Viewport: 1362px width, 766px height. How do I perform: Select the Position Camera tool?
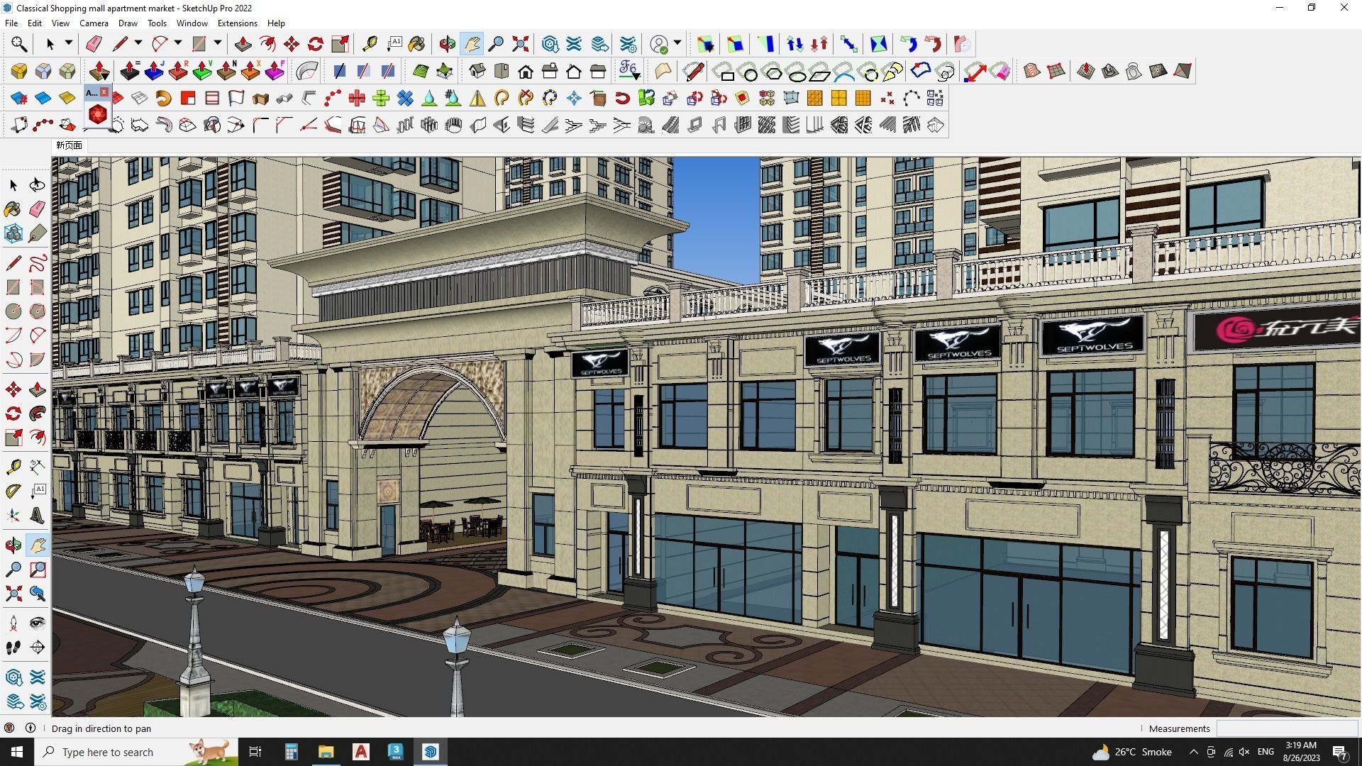(x=13, y=623)
